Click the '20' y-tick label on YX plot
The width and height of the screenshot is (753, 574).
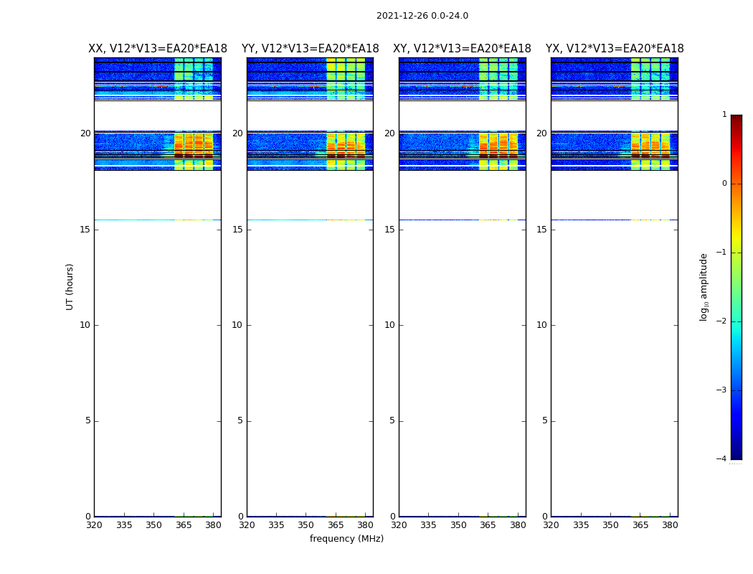click(x=541, y=133)
